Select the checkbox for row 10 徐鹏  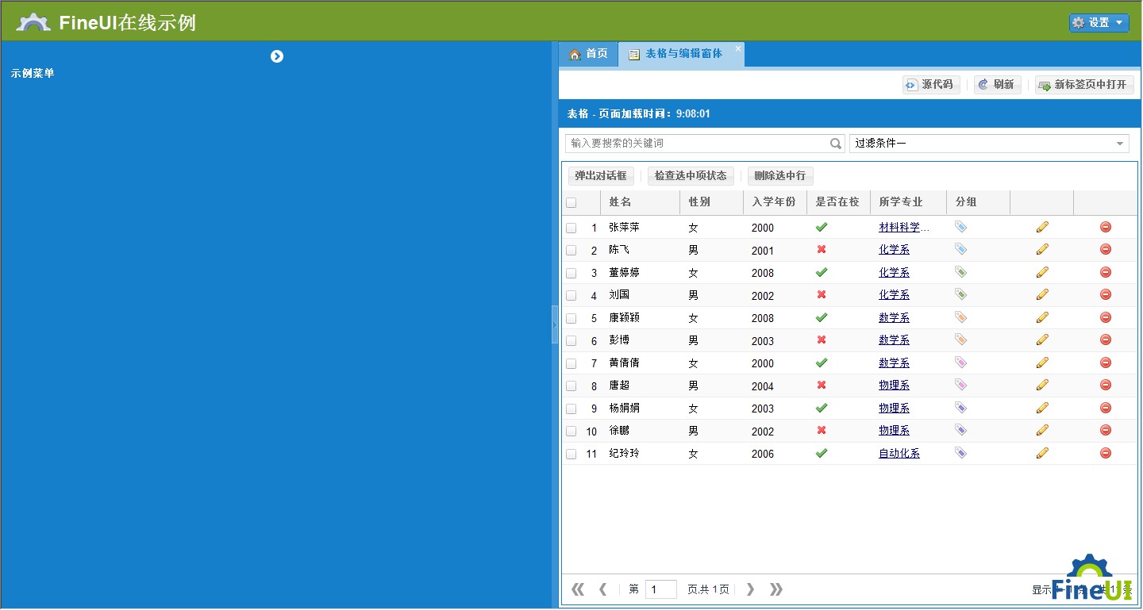coord(571,432)
